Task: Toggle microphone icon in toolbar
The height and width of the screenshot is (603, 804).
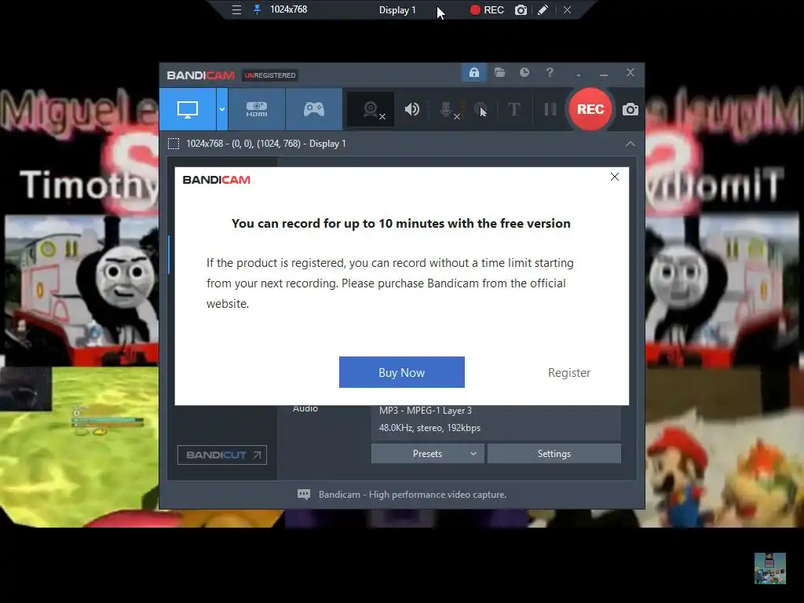Action: click(447, 110)
